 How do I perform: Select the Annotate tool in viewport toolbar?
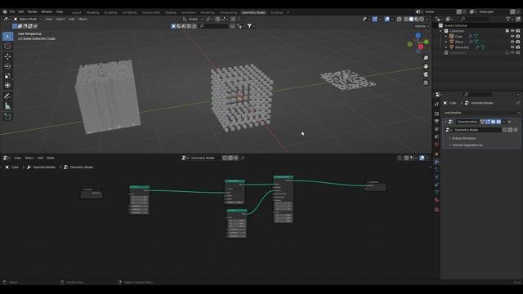coord(7,96)
